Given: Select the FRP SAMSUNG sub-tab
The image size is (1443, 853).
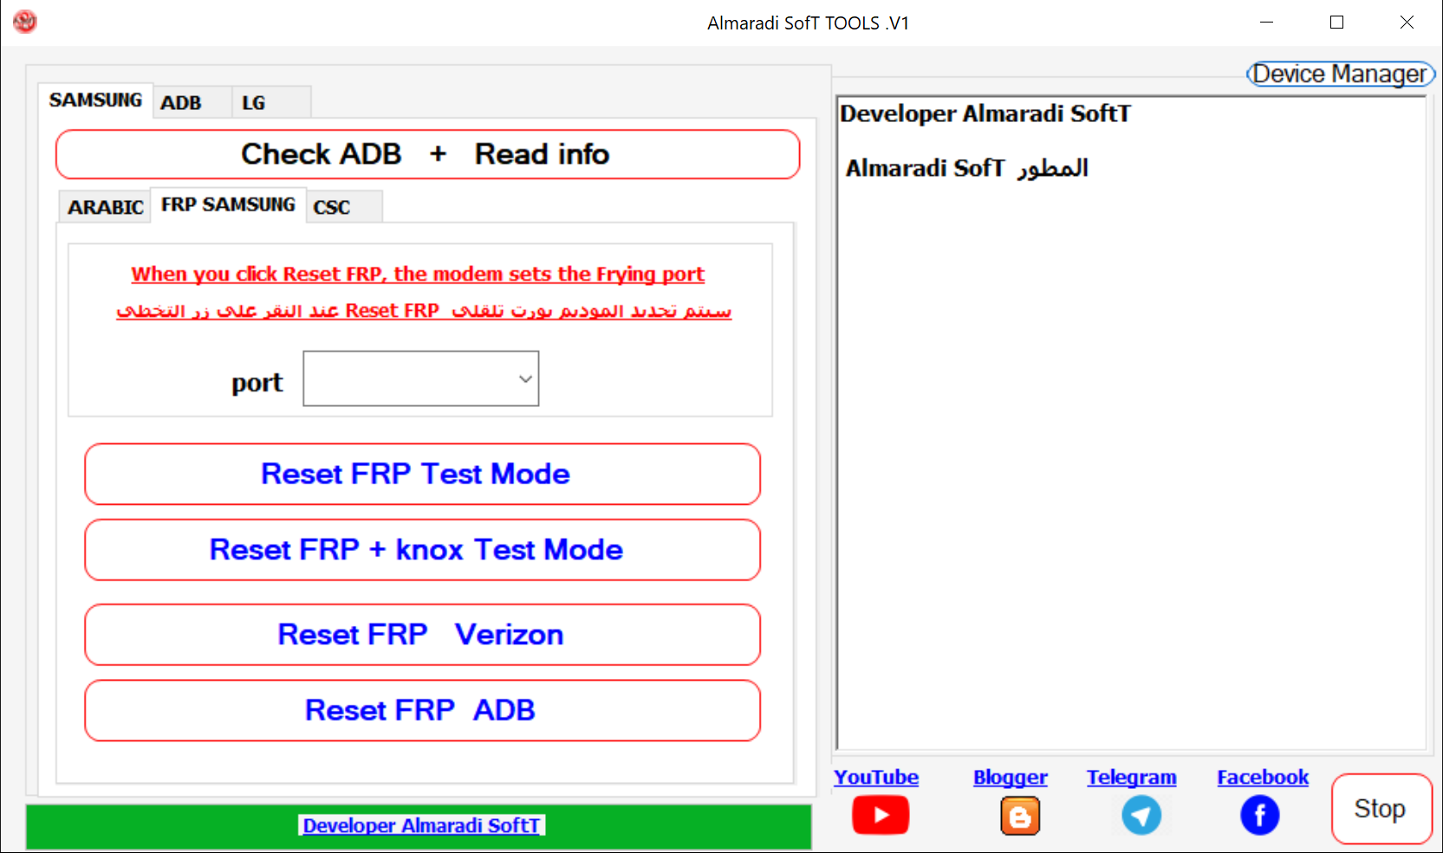Looking at the screenshot, I should point(228,205).
